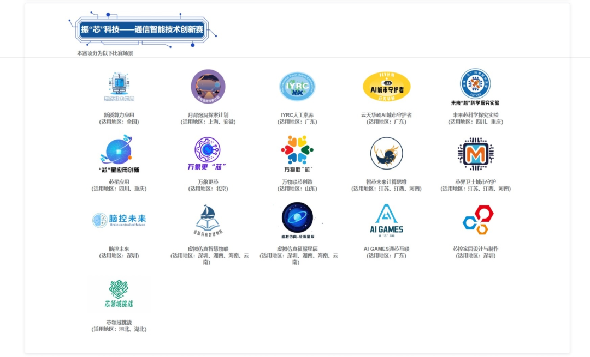Viewport: 590px width, 357px height.
Task: Click region text under AI GAMES通芯互联
Action: pyautogui.click(x=386, y=256)
